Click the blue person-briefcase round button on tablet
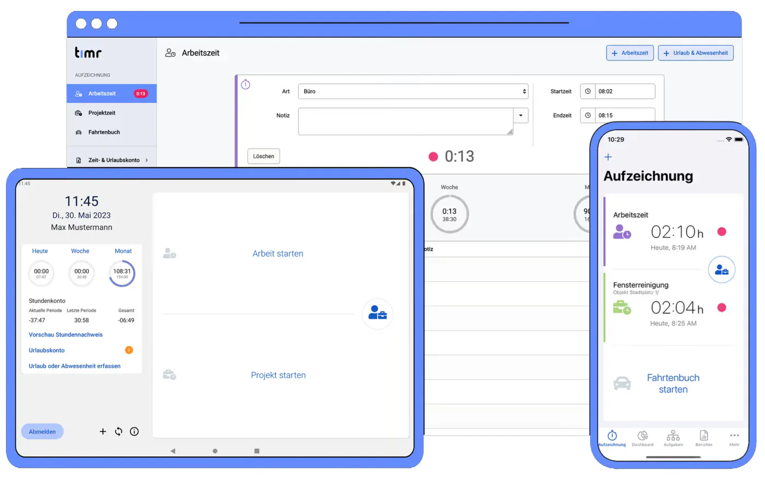Image resolution: width=765 pixels, height=477 pixels. click(378, 313)
